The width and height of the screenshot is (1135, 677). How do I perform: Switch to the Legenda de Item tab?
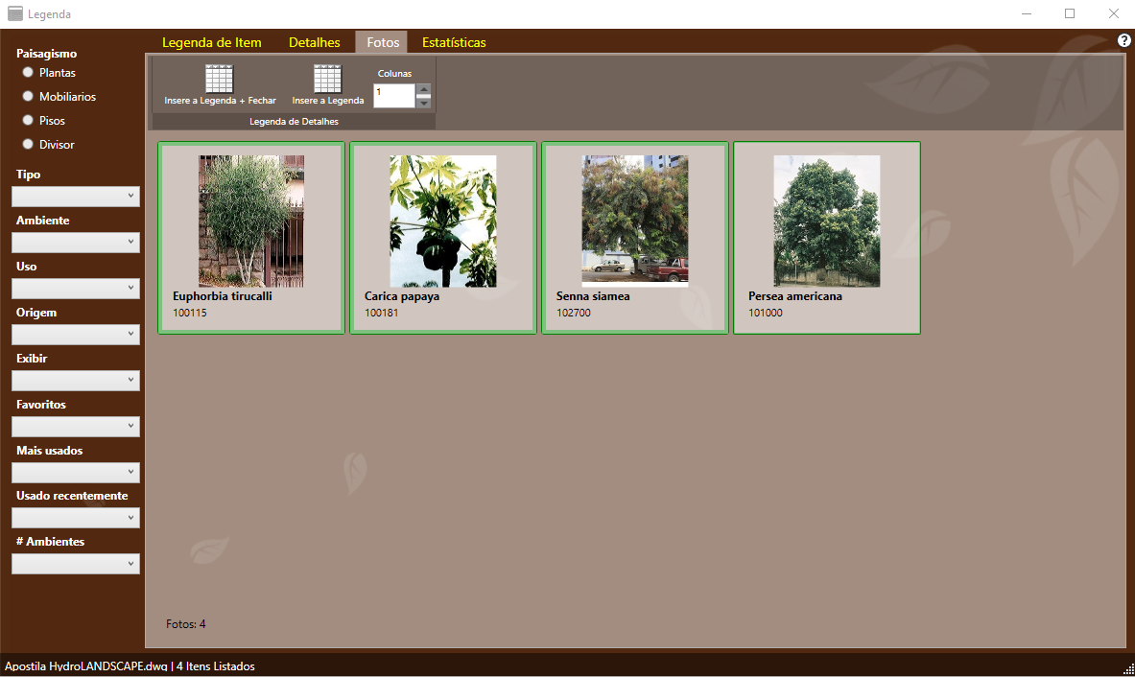coord(211,43)
